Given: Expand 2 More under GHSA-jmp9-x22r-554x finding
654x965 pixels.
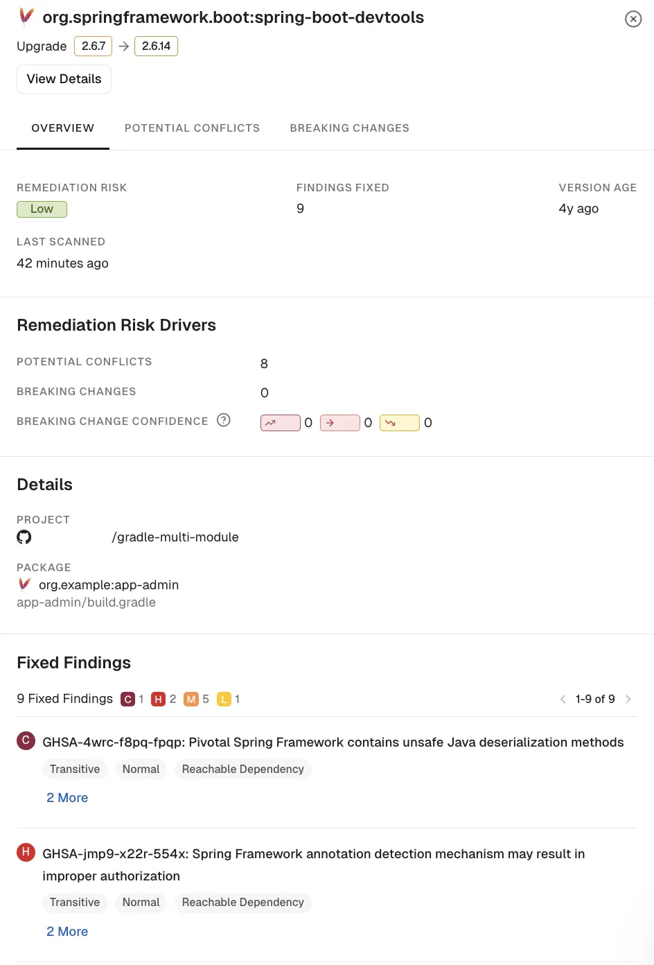Looking at the screenshot, I should point(67,932).
